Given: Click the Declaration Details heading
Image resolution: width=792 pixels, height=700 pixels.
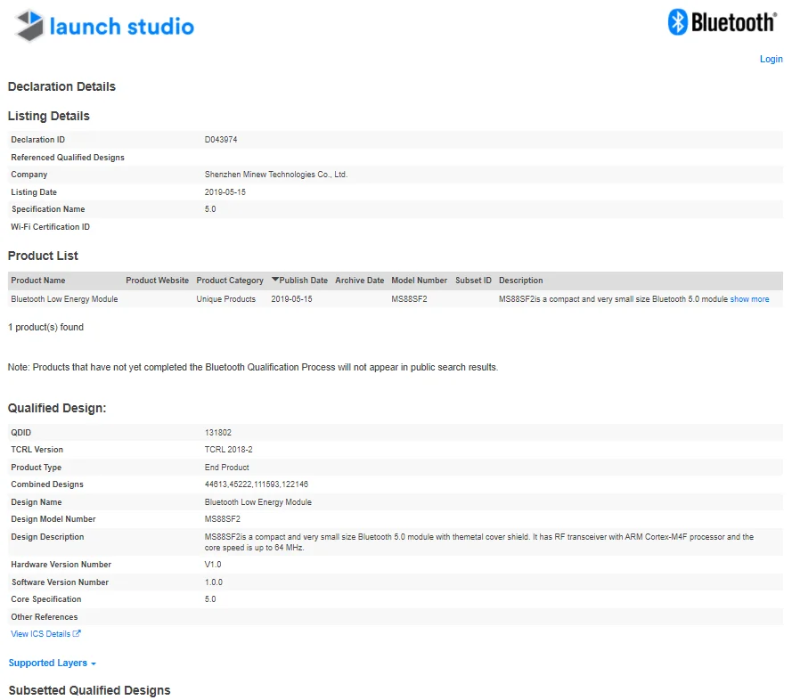Looking at the screenshot, I should coord(61,87).
